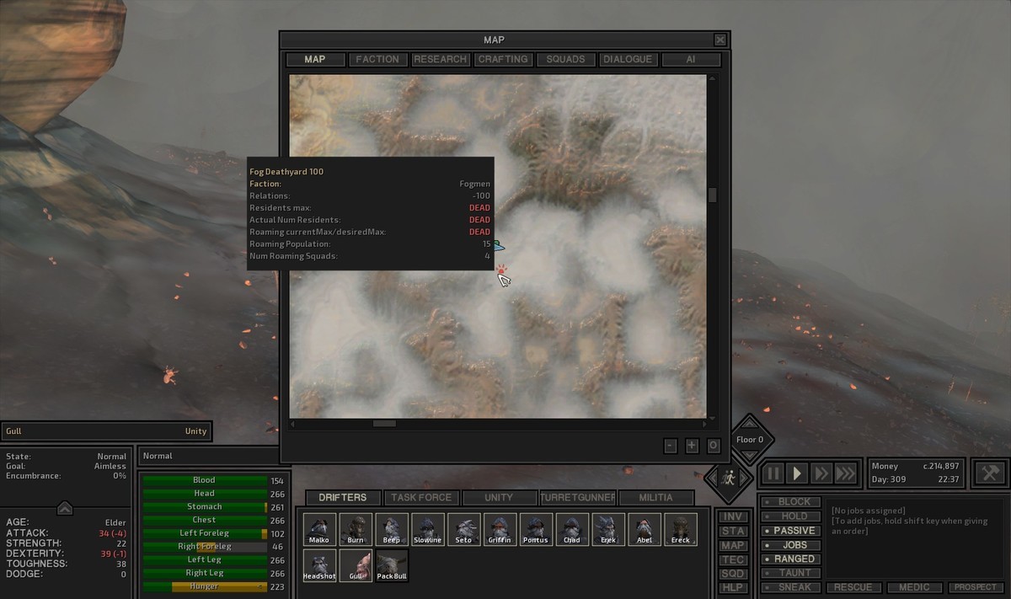Viewport: 1011px width, 599px height.
Task: Select the Headshot character portrait
Action: pos(319,566)
